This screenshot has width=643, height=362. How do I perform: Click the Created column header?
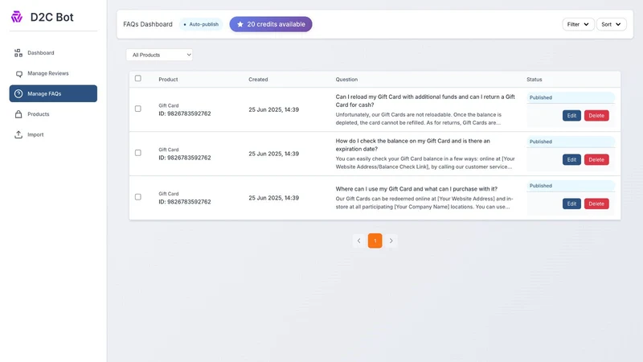[258, 80]
